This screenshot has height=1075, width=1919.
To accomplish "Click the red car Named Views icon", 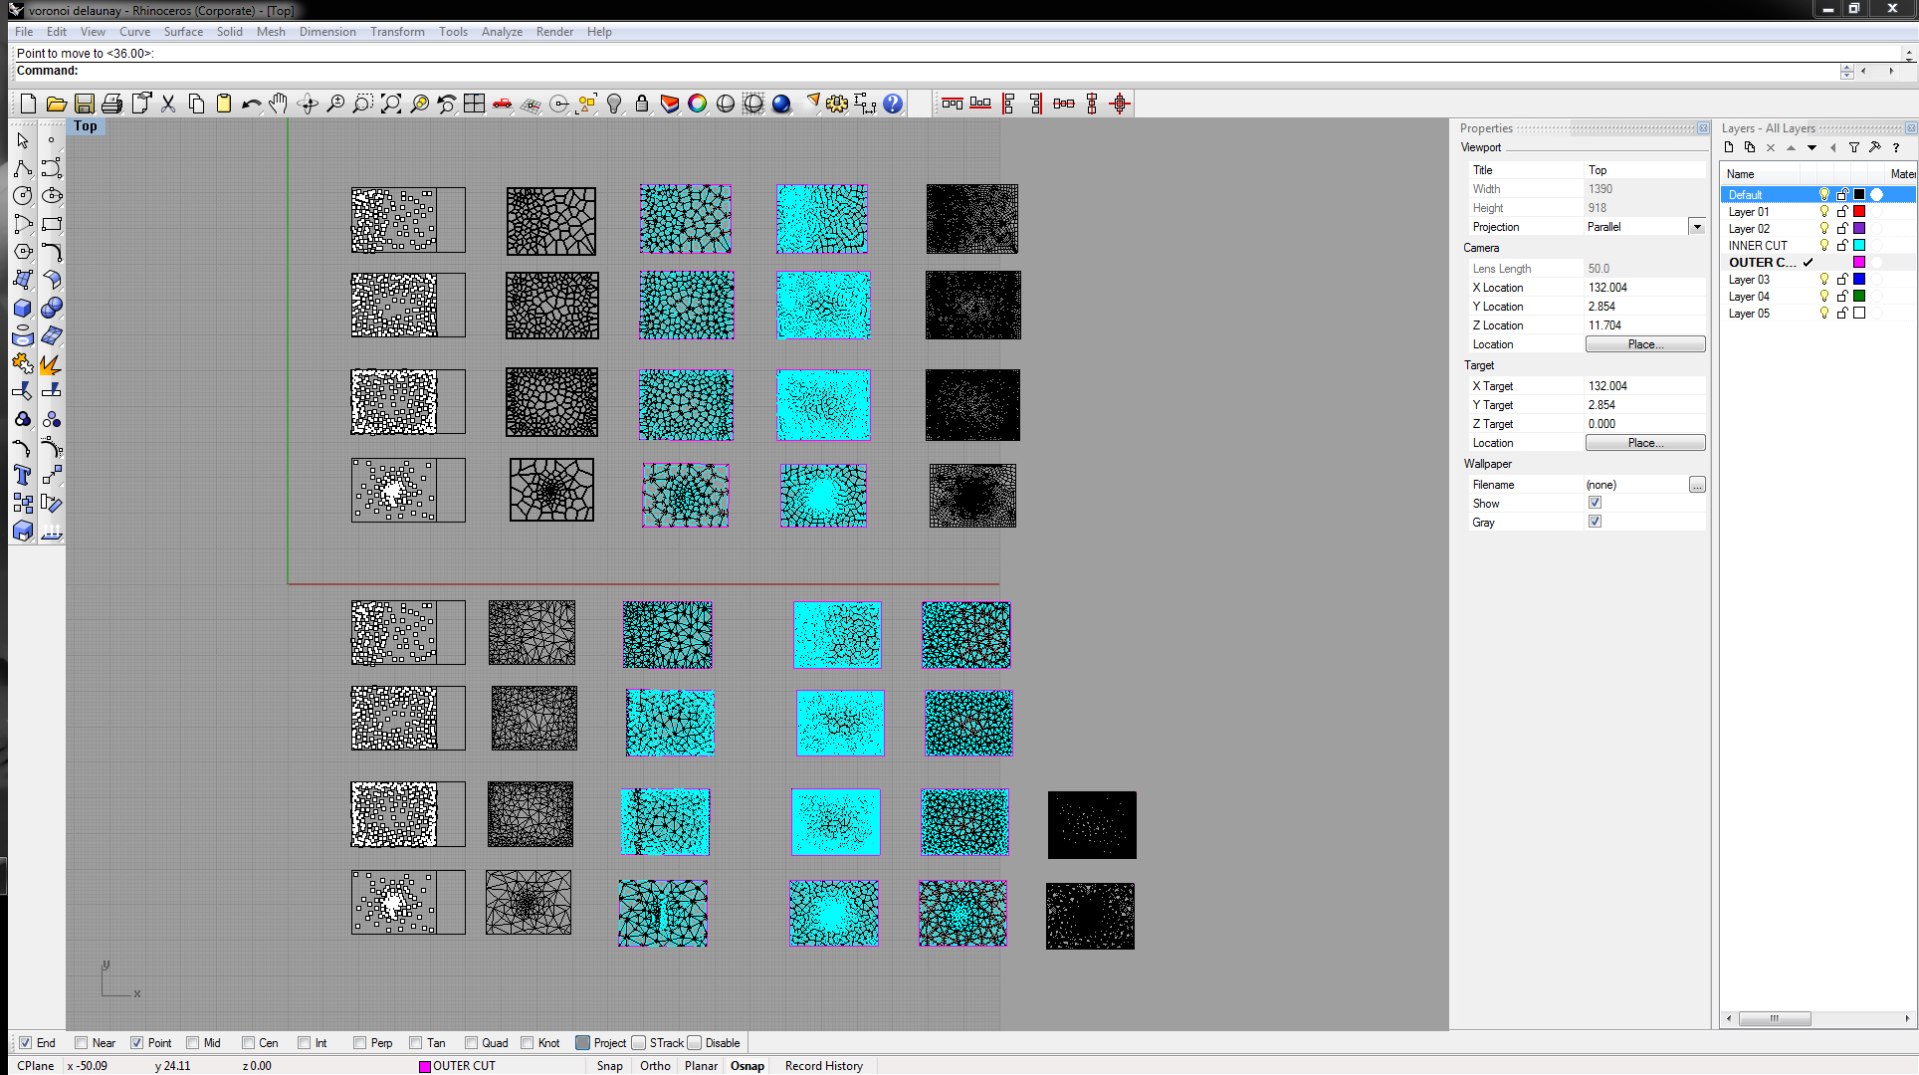I will [x=503, y=104].
